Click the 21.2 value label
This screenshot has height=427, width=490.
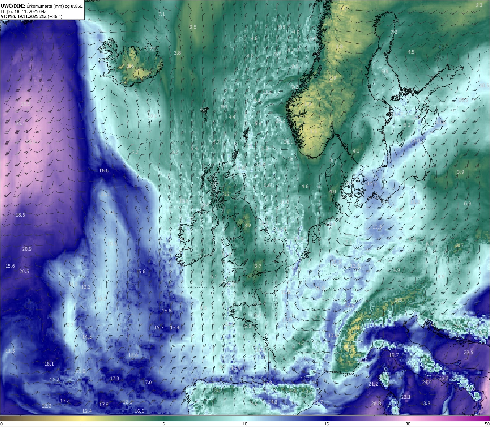373,384
